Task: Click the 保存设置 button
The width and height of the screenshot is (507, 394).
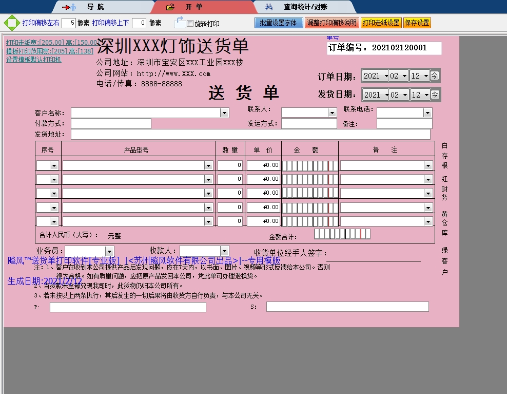Action: (x=417, y=23)
